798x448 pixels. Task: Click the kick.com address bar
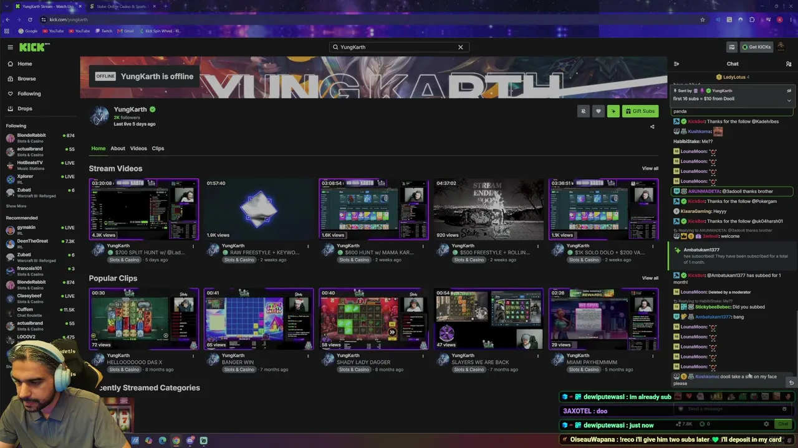(x=368, y=20)
